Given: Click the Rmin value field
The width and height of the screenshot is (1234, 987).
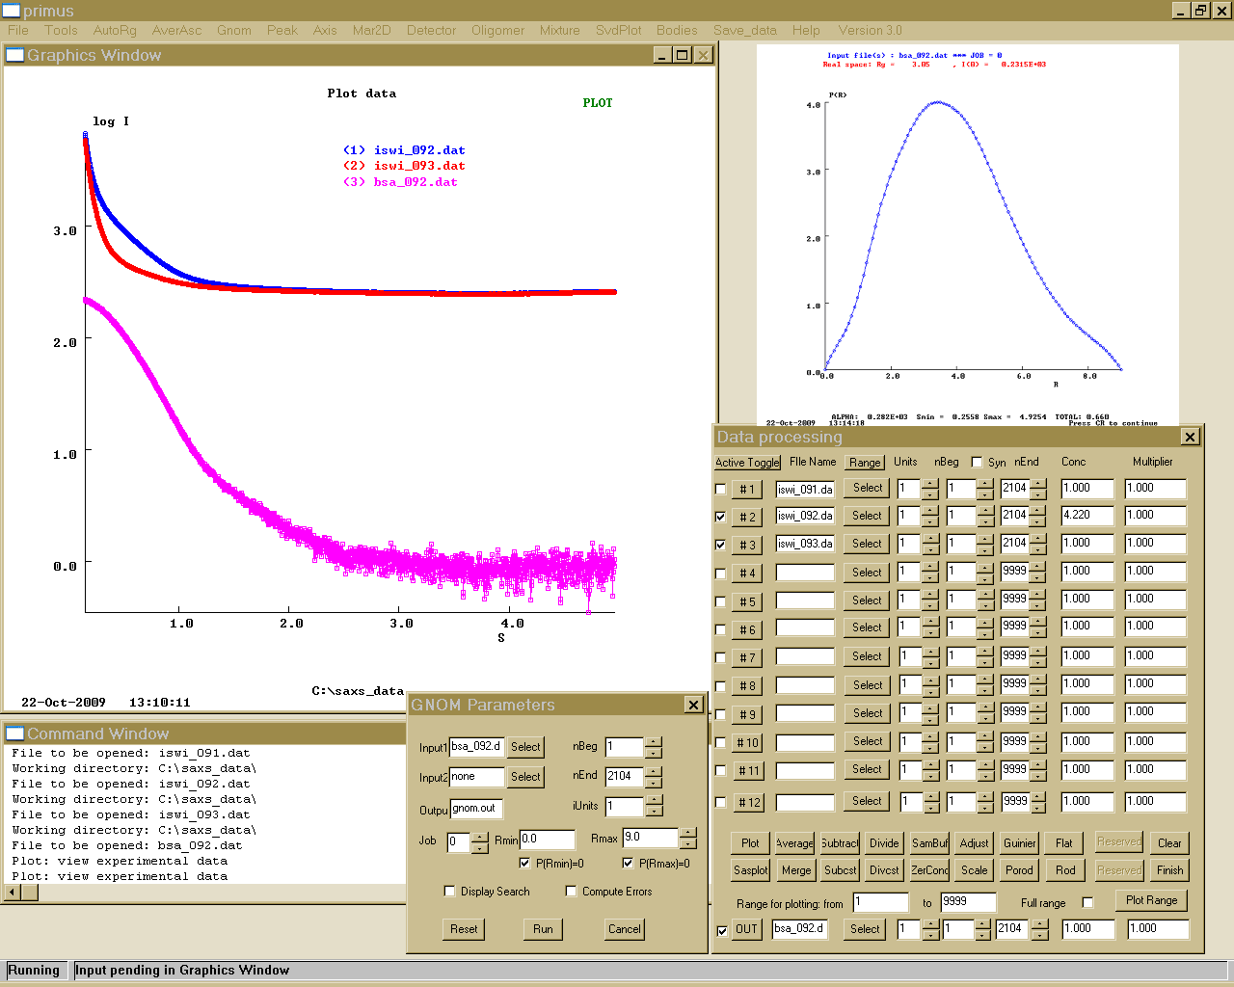Looking at the screenshot, I should (547, 840).
